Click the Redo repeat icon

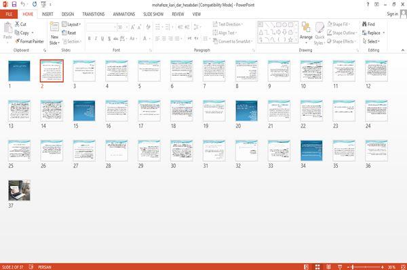(35, 5)
